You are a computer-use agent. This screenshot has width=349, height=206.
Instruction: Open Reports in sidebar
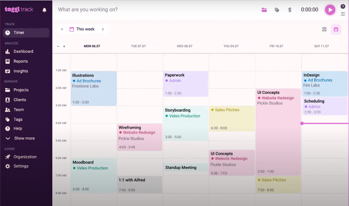[21, 61]
